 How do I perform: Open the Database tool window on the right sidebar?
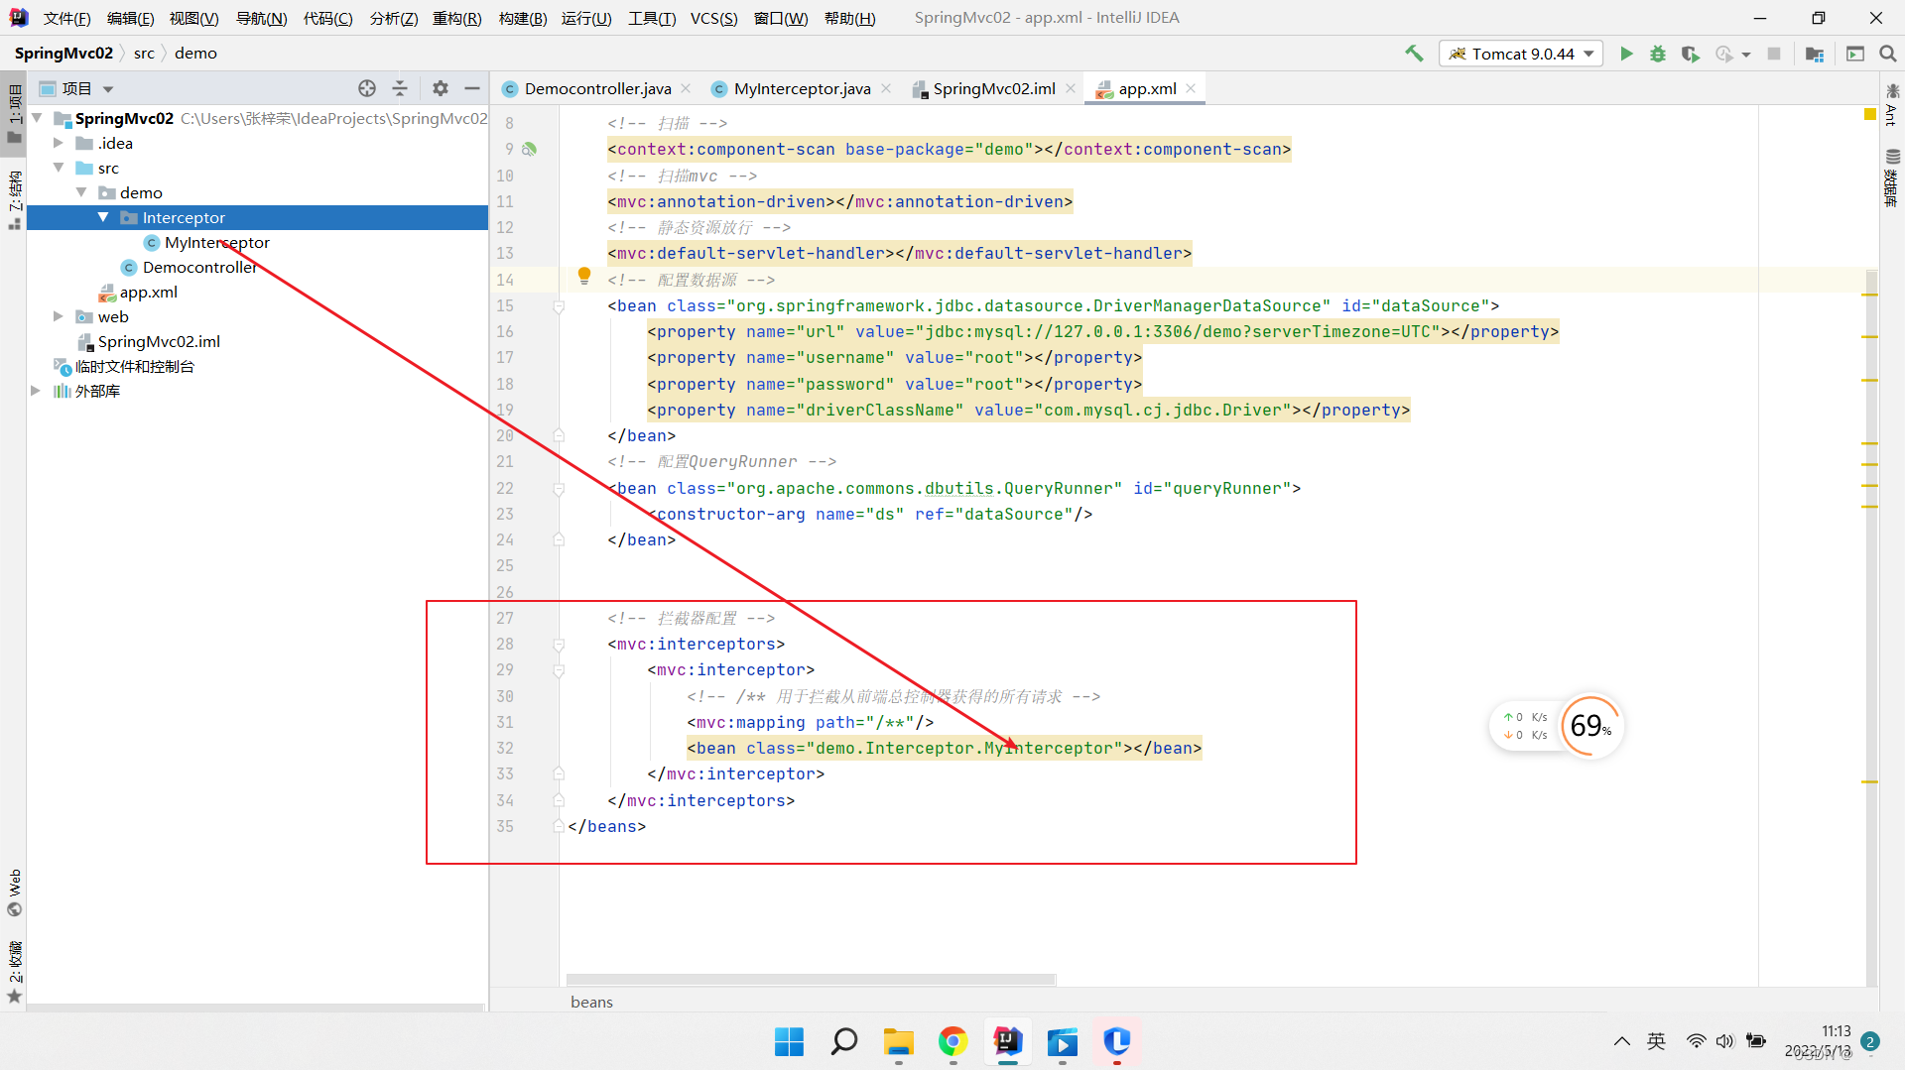coord(1892,178)
